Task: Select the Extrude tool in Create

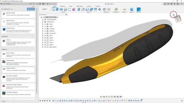Action: pos(57,9)
